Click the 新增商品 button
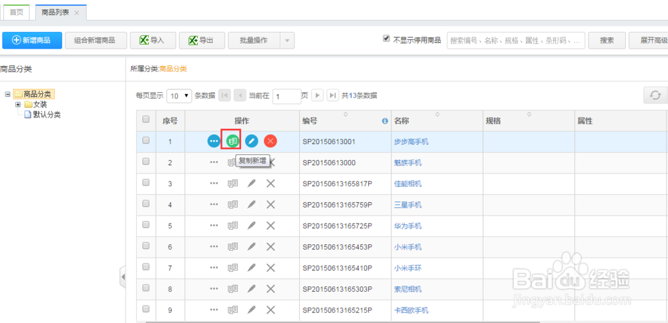This screenshot has width=668, height=323. [32, 41]
